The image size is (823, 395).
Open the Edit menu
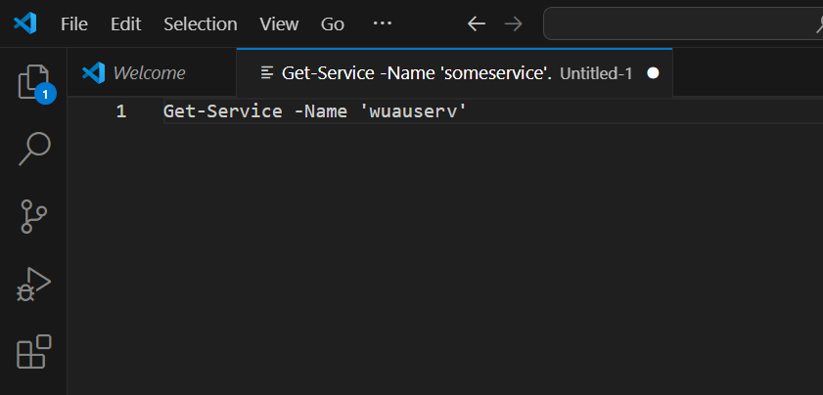pos(126,24)
